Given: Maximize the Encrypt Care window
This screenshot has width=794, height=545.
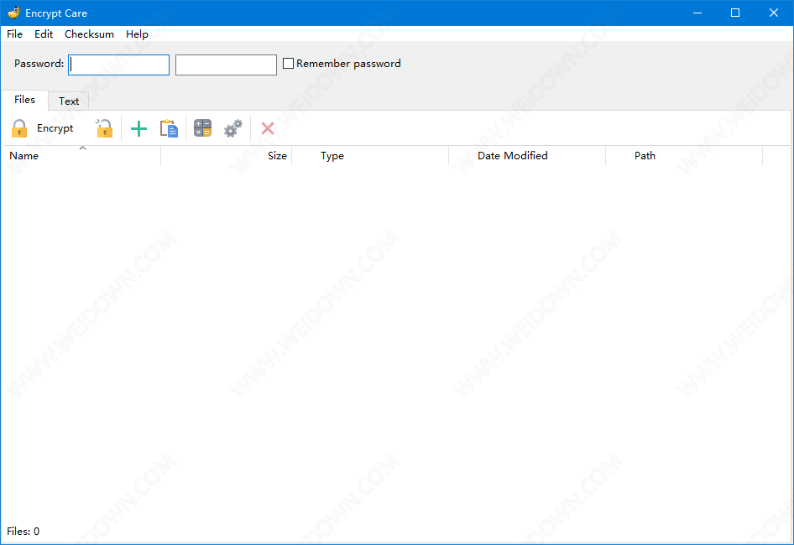Looking at the screenshot, I should click(x=735, y=13).
